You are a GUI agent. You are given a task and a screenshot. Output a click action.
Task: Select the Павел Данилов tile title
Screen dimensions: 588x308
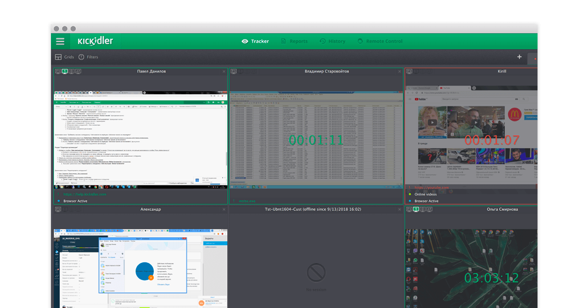[151, 72]
